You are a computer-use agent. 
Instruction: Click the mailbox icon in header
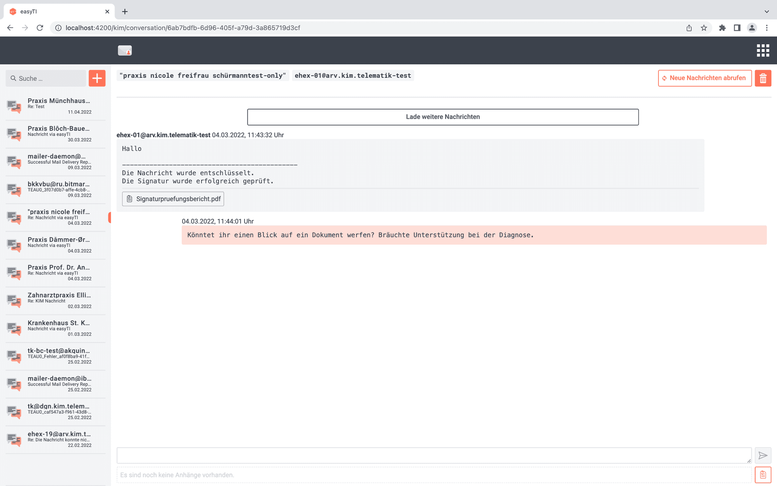125,51
